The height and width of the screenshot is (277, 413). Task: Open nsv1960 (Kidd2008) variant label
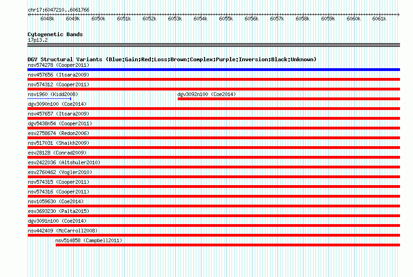click(x=53, y=94)
